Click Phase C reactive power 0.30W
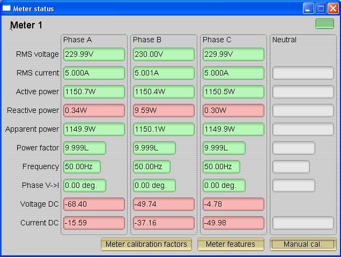The image size is (341, 258). pos(233,111)
